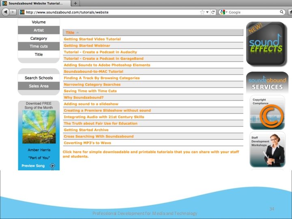Reload the page with the refresh icon

tap(213, 12)
